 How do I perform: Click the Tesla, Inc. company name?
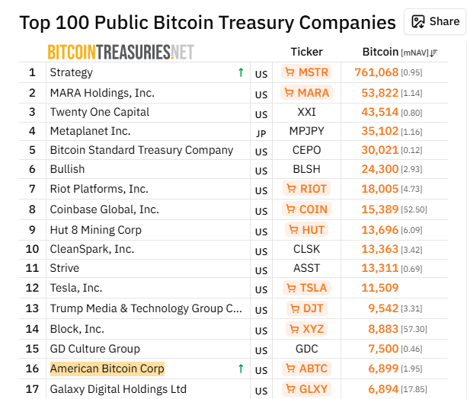click(x=75, y=288)
